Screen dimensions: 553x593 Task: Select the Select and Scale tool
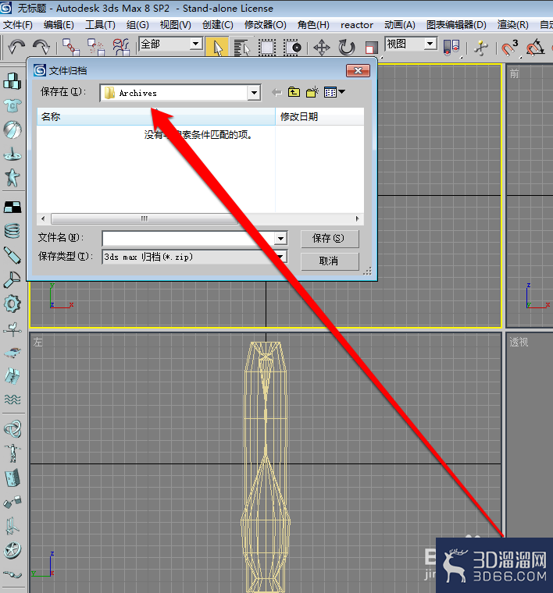371,48
